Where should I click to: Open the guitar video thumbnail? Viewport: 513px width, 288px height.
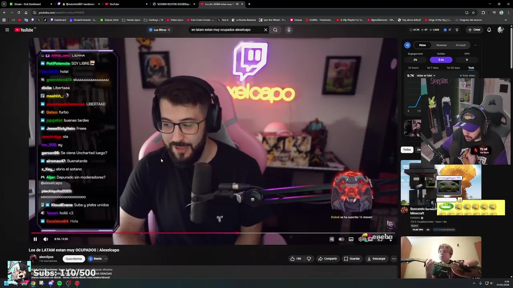click(441, 257)
